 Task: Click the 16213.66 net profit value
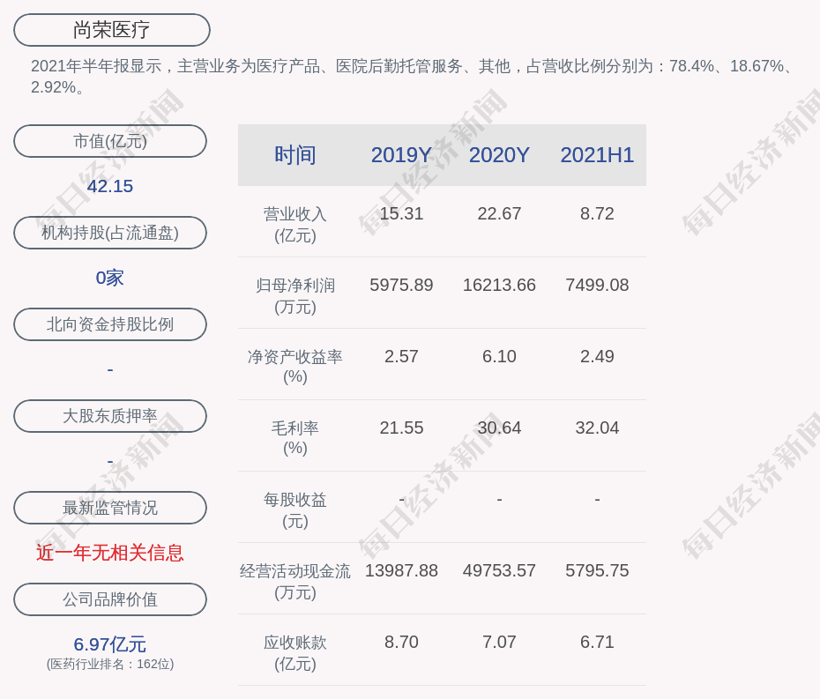(x=499, y=286)
